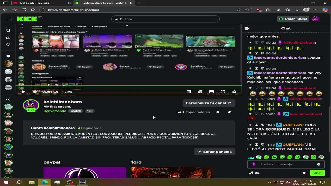
Task: Timeout user on the 00:24 message hourglass
Action: 257,53
